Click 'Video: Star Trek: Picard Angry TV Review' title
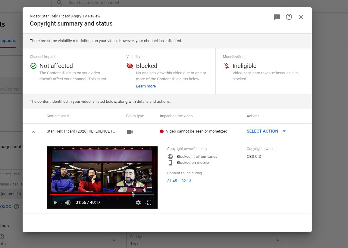The height and width of the screenshot is (248, 348). (x=65, y=16)
